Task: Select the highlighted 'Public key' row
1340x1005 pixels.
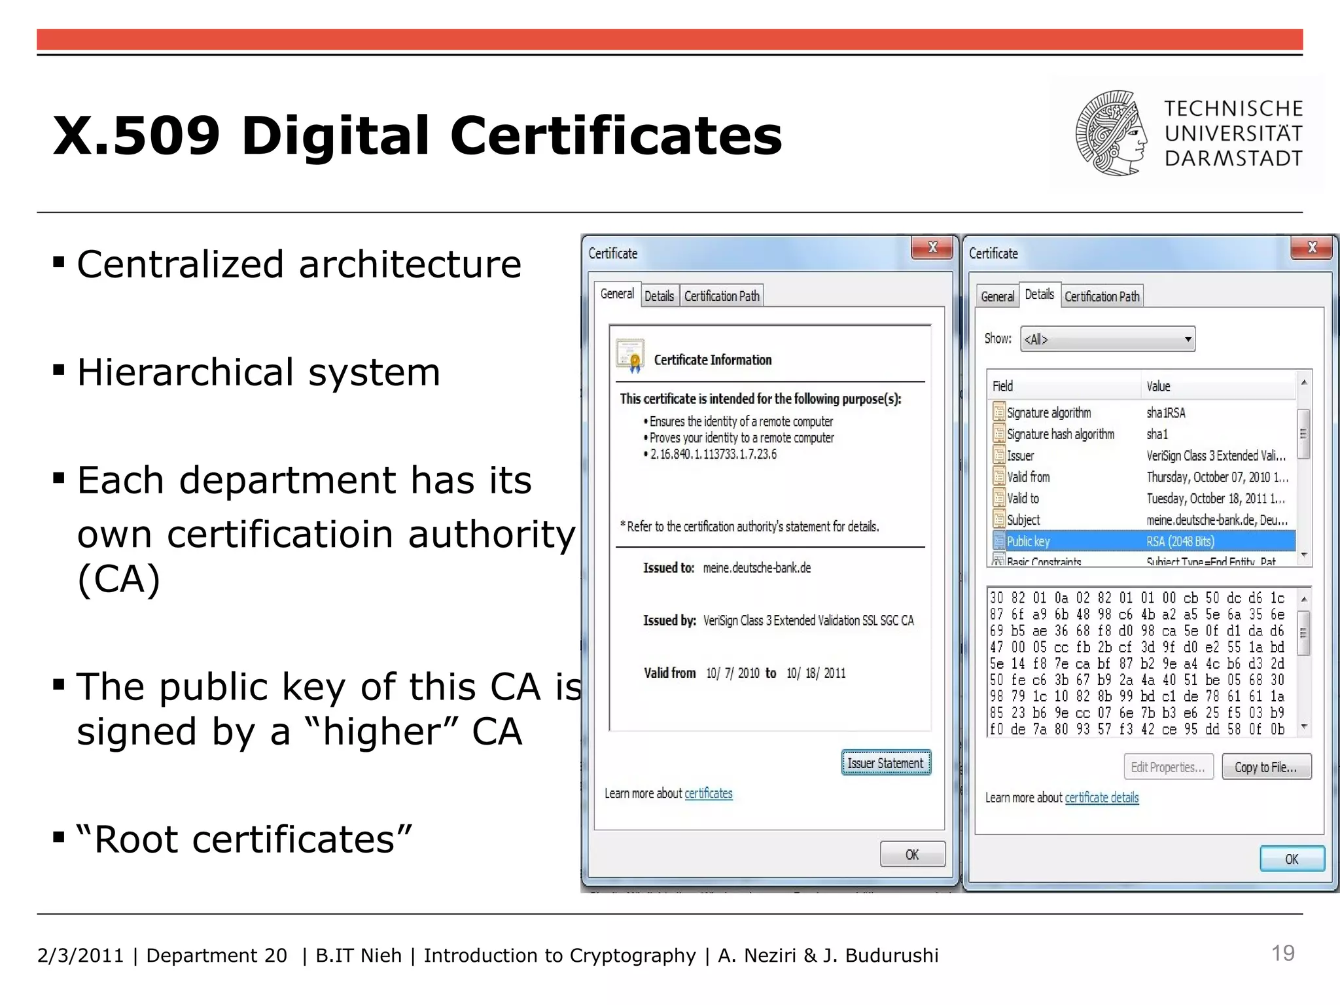Action: coord(1142,541)
